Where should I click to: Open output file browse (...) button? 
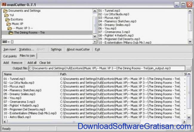[188, 68]
